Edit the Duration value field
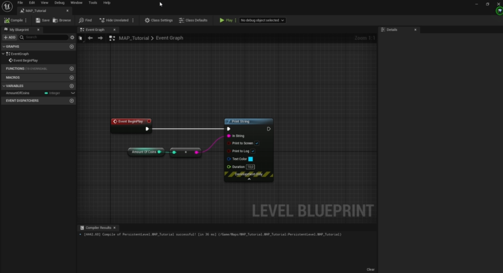The height and width of the screenshot is (273, 503). (250, 167)
